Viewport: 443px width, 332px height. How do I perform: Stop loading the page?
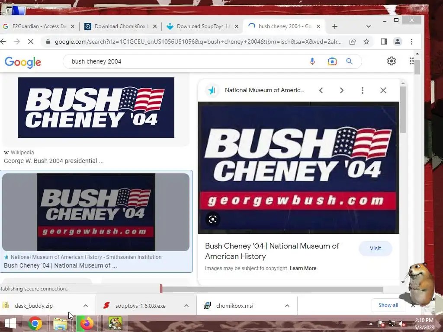coord(31,42)
